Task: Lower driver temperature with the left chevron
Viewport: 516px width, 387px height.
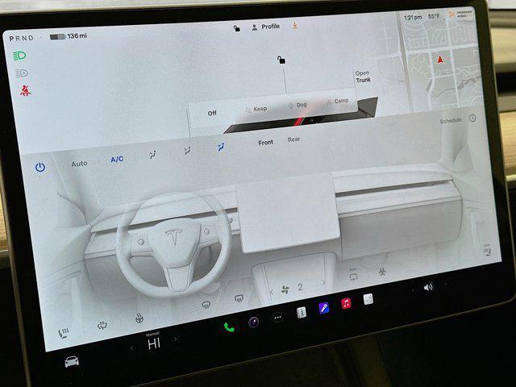Action: (x=131, y=347)
